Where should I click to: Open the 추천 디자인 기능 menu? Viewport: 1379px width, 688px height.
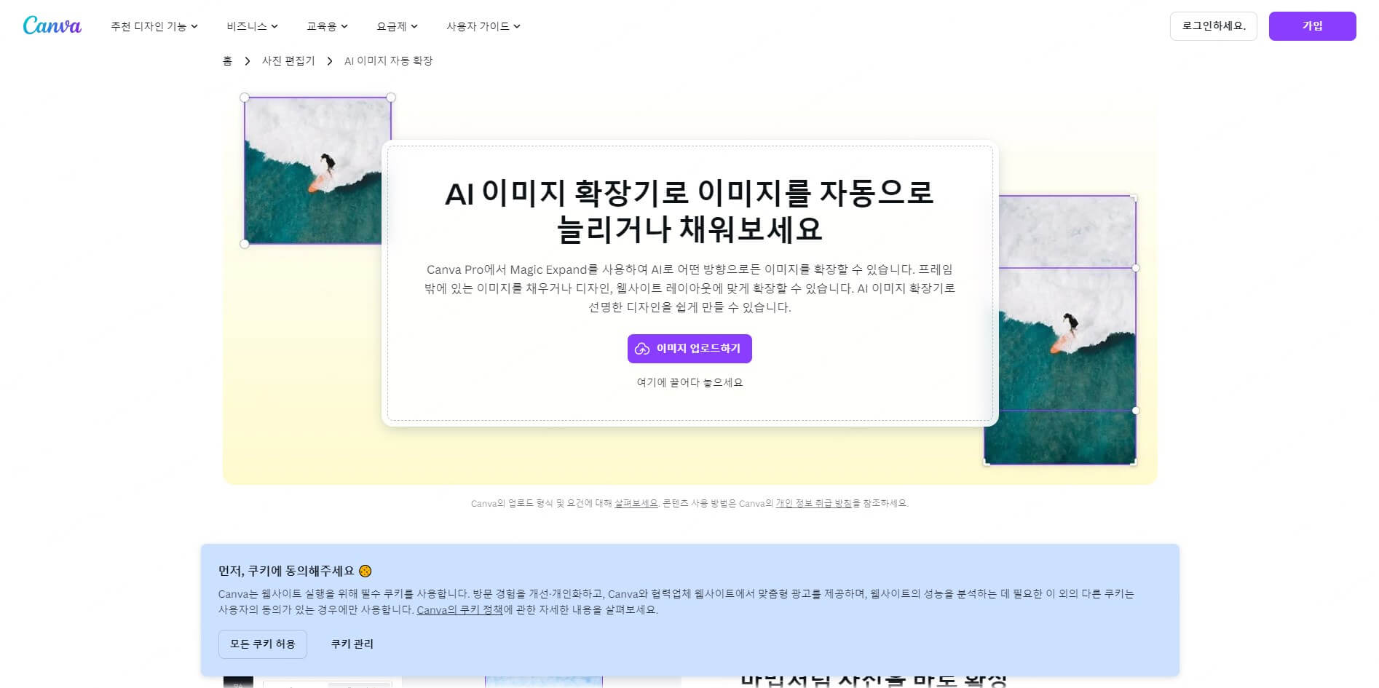tap(154, 26)
